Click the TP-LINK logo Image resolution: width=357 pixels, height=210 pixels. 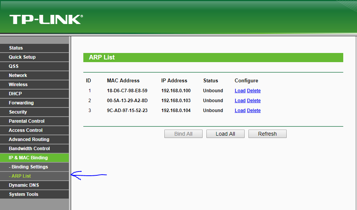click(x=46, y=19)
